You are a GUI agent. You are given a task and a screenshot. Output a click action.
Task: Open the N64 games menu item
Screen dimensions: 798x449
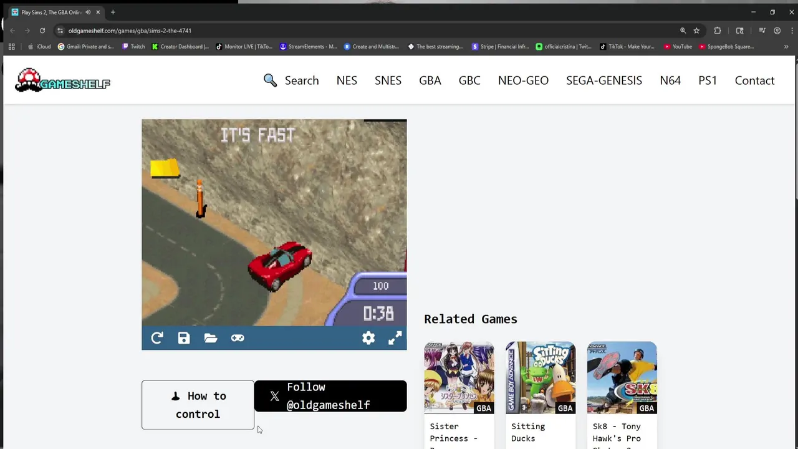[x=670, y=80]
